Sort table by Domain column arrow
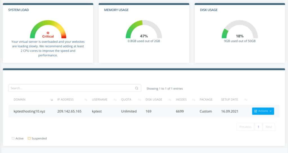This screenshot has width=288, height=153. [x=52, y=99]
